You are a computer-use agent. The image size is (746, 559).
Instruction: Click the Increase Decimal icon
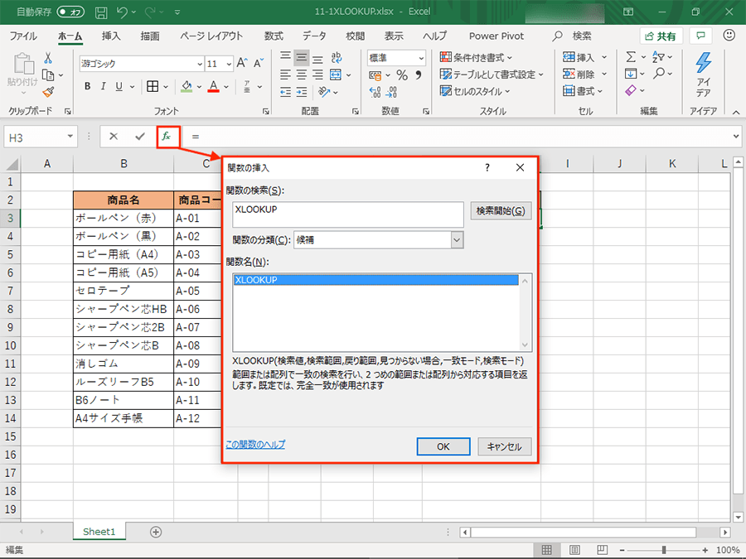pyautogui.click(x=375, y=92)
